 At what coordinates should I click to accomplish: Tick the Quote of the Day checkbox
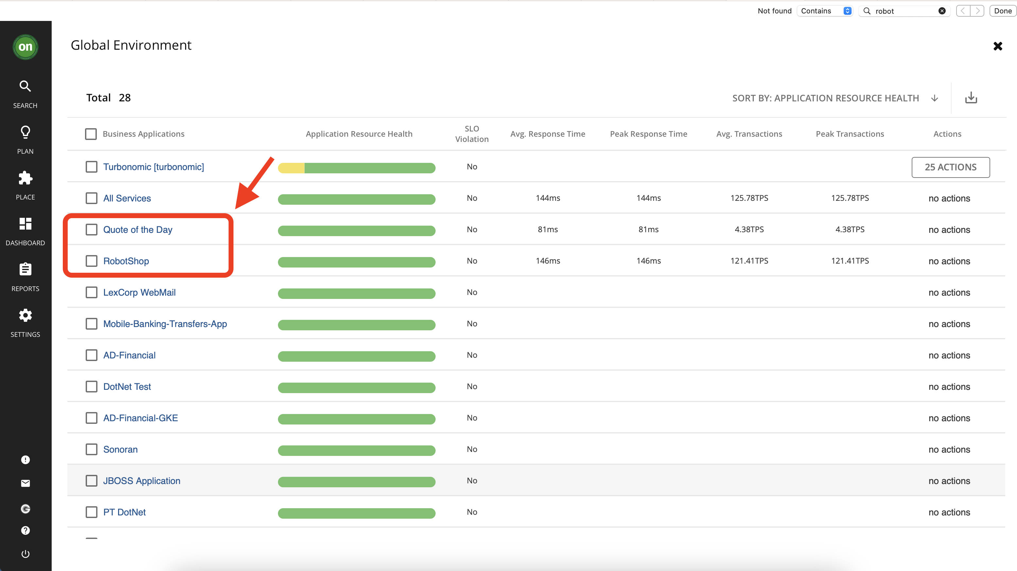click(92, 230)
